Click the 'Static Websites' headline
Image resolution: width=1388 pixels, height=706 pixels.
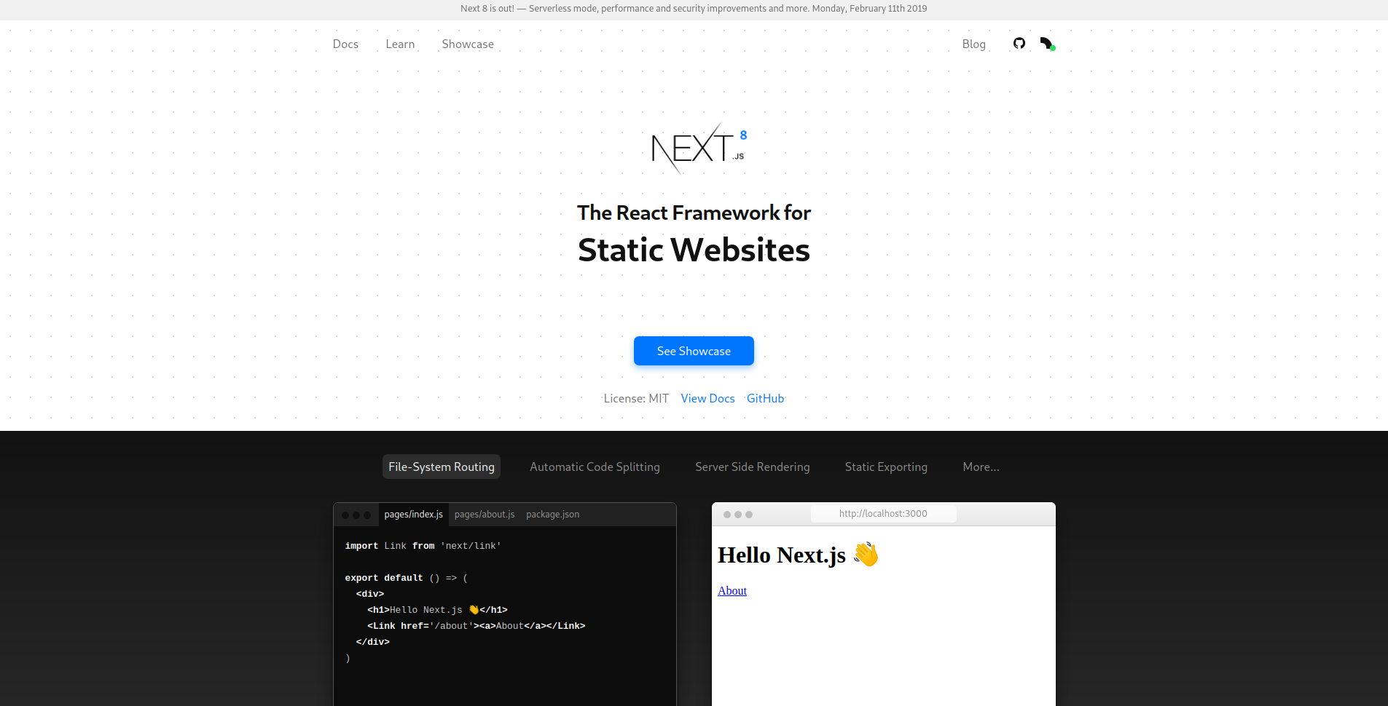tap(694, 250)
